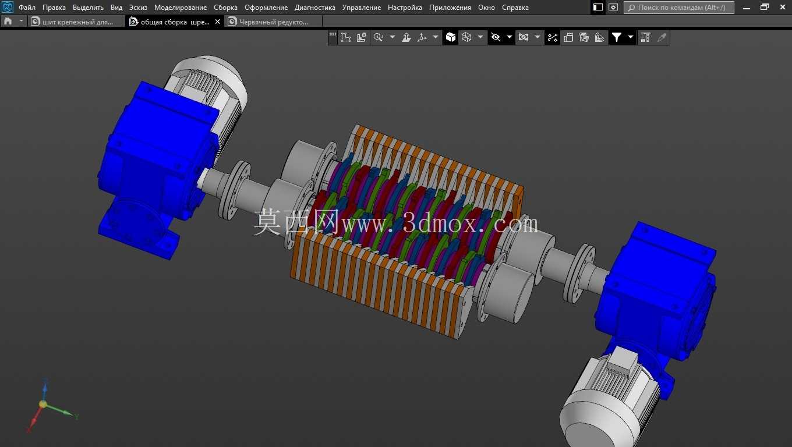Viewport: 792px width, 447px height.
Task: Click the view orientation axes icon
Action: (x=423, y=38)
